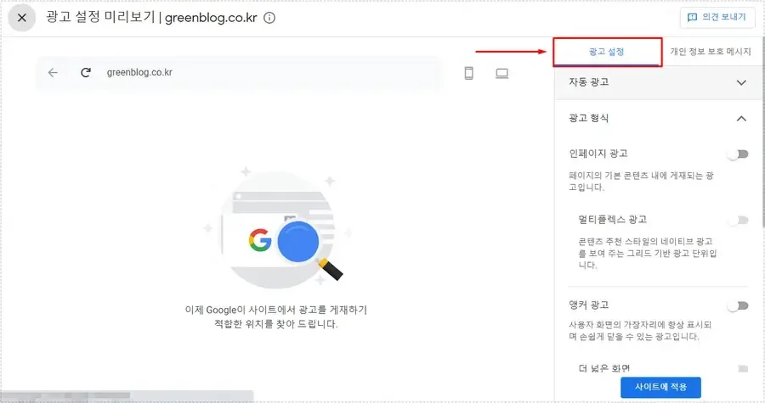Click the 멀티플렉스 광고 label

click(613, 220)
